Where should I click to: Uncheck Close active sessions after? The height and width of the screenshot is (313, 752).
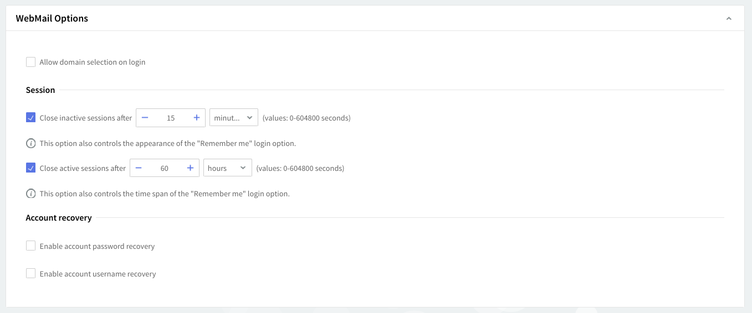click(31, 168)
